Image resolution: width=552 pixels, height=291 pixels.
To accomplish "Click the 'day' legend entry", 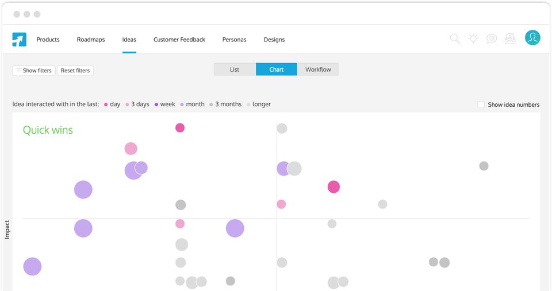I will [112, 104].
